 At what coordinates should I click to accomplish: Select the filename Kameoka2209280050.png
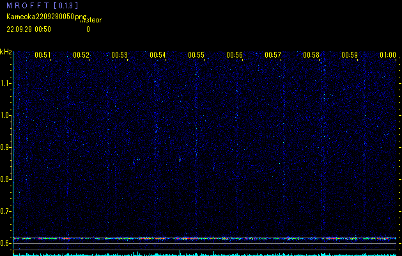coord(47,17)
